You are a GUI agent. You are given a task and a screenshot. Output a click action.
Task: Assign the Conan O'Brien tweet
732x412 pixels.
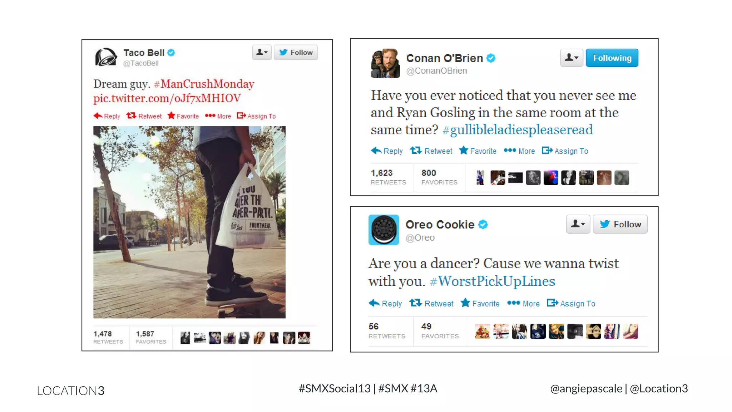565,151
